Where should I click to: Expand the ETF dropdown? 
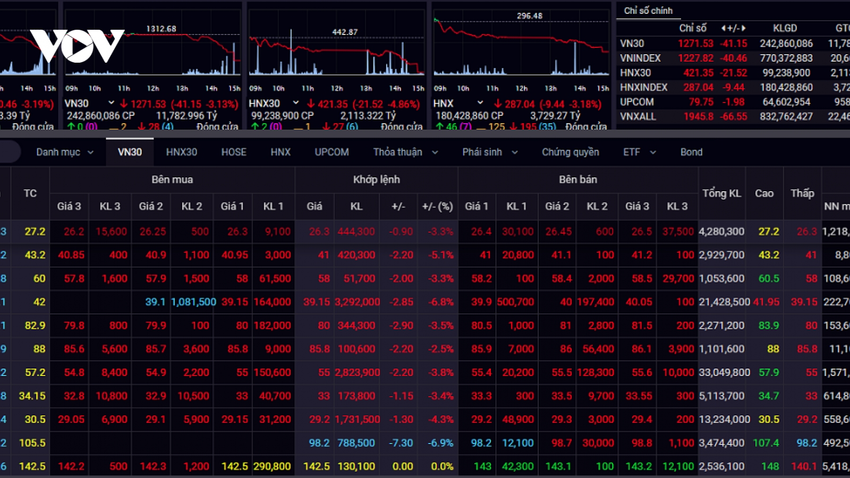(640, 152)
